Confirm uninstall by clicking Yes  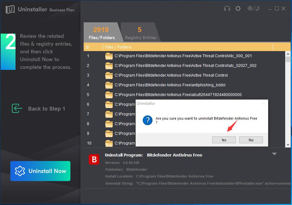pyautogui.click(x=224, y=140)
